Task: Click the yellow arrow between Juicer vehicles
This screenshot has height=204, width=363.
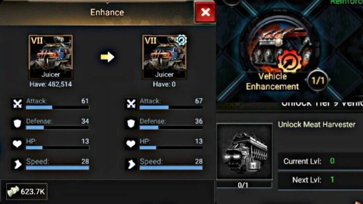Action: (x=107, y=57)
